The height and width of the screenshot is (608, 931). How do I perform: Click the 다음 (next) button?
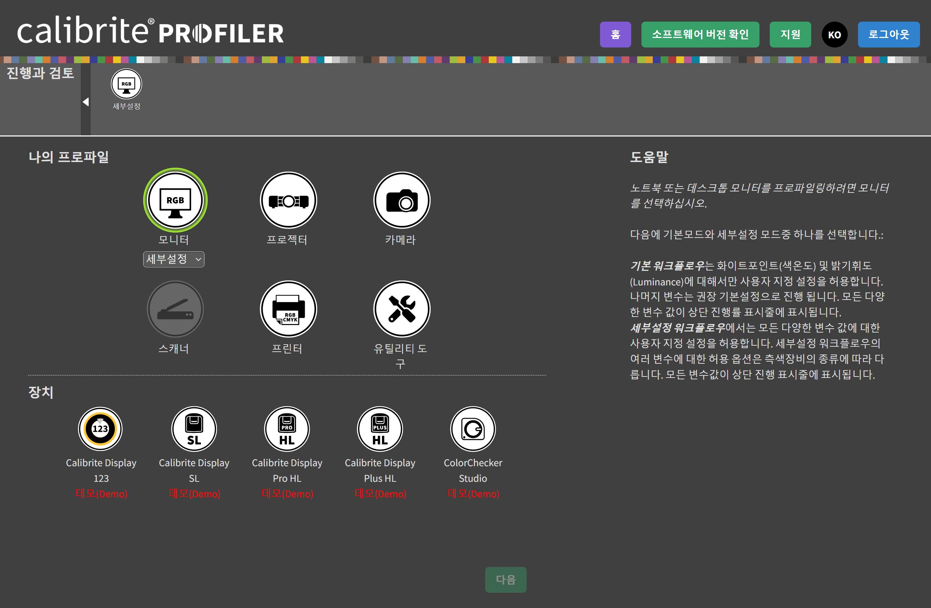(x=505, y=579)
